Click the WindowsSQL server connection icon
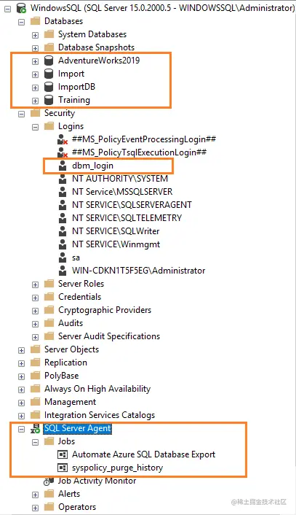 pyautogui.click(x=21, y=8)
